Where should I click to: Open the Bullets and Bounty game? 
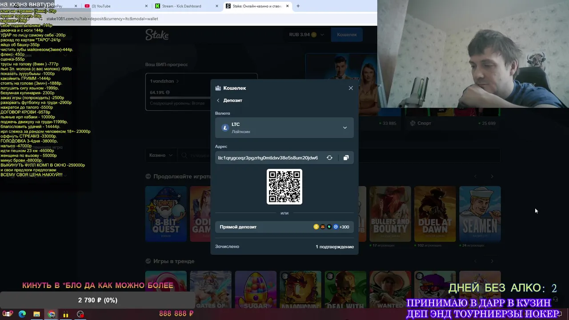(390, 214)
